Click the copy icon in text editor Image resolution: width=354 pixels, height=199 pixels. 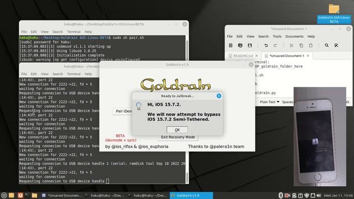[301, 45]
